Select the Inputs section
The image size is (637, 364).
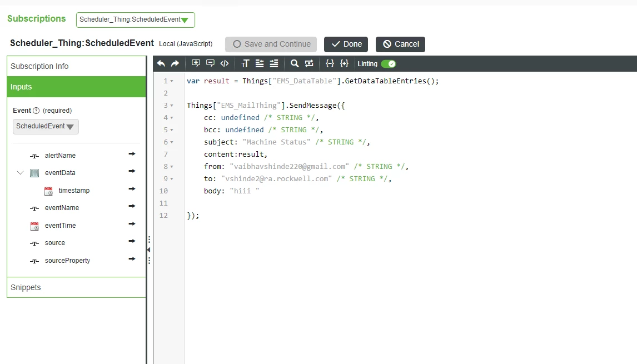pos(76,87)
